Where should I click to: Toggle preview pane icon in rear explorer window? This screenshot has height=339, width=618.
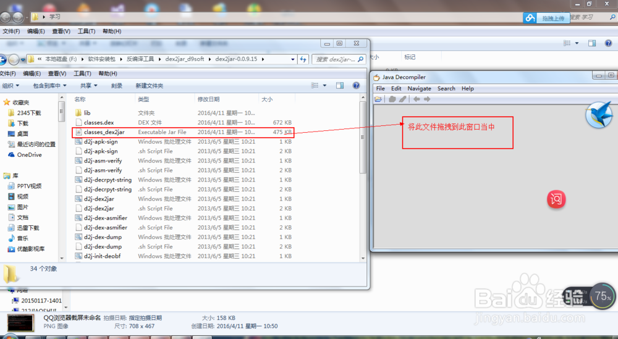click(592, 43)
